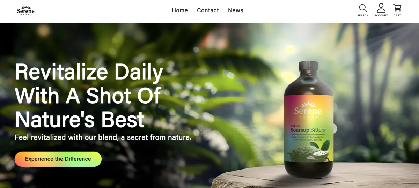Click the CART text label

click(x=397, y=15)
